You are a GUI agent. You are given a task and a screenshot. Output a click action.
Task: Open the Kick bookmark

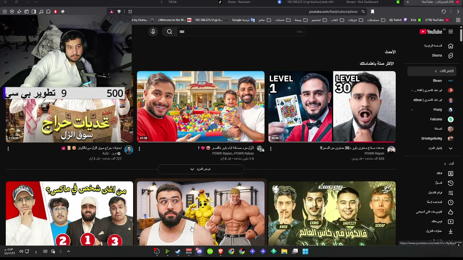(416, 20)
